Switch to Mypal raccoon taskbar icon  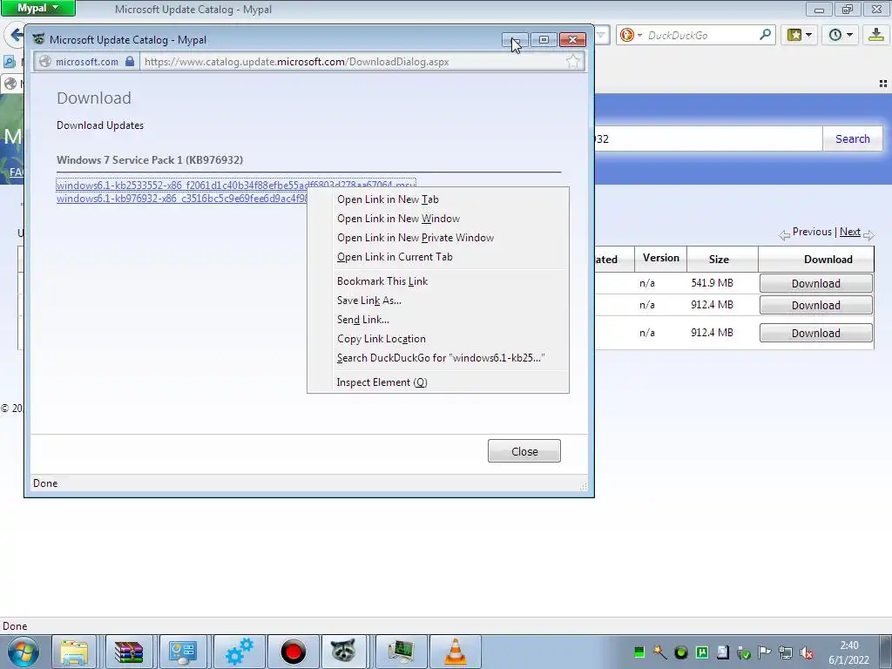[343, 652]
